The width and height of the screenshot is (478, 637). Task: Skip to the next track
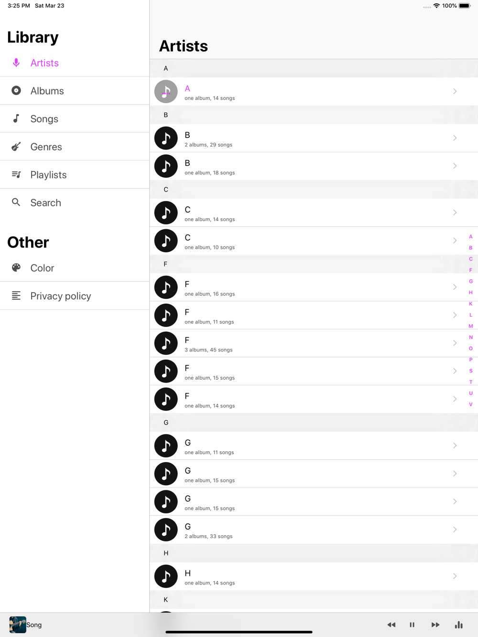click(435, 625)
